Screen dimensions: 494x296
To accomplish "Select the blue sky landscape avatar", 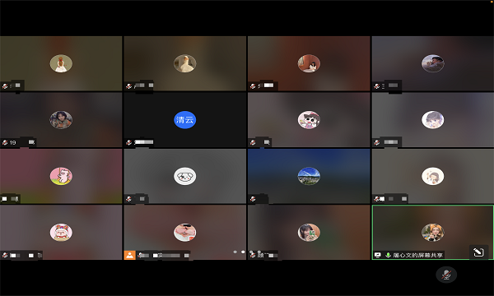I will (309, 176).
